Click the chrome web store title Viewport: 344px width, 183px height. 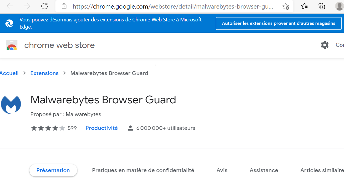[59, 45]
